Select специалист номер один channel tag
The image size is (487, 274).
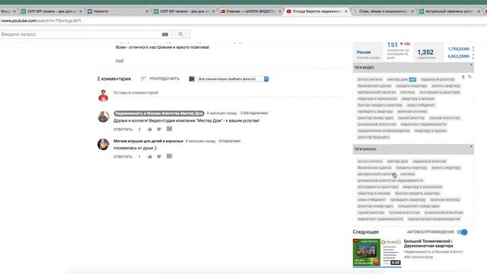(419, 206)
